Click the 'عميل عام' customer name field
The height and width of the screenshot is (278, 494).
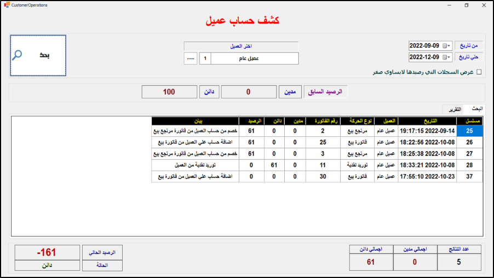pos(255,59)
